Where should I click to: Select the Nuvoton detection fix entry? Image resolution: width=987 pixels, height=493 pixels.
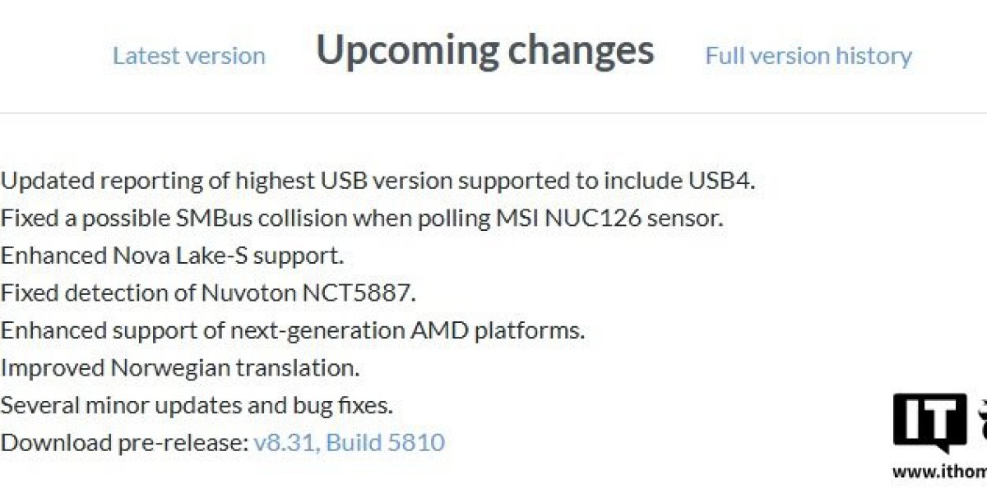click(x=208, y=293)
